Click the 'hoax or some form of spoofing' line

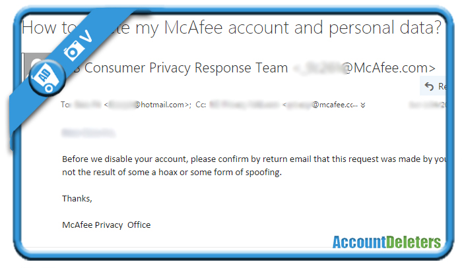(172, 173)
